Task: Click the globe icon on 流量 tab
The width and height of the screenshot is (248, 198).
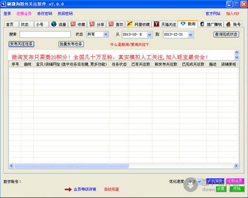Action: click(54, 24)
